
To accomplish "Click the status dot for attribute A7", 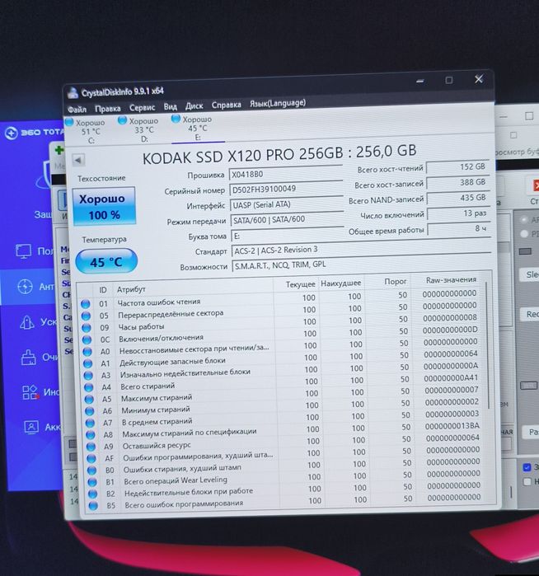I will click(x=90, y=423).
